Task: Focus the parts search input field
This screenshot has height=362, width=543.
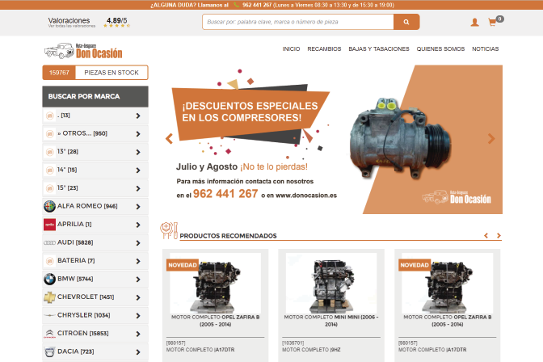Action: pos(298,22)
